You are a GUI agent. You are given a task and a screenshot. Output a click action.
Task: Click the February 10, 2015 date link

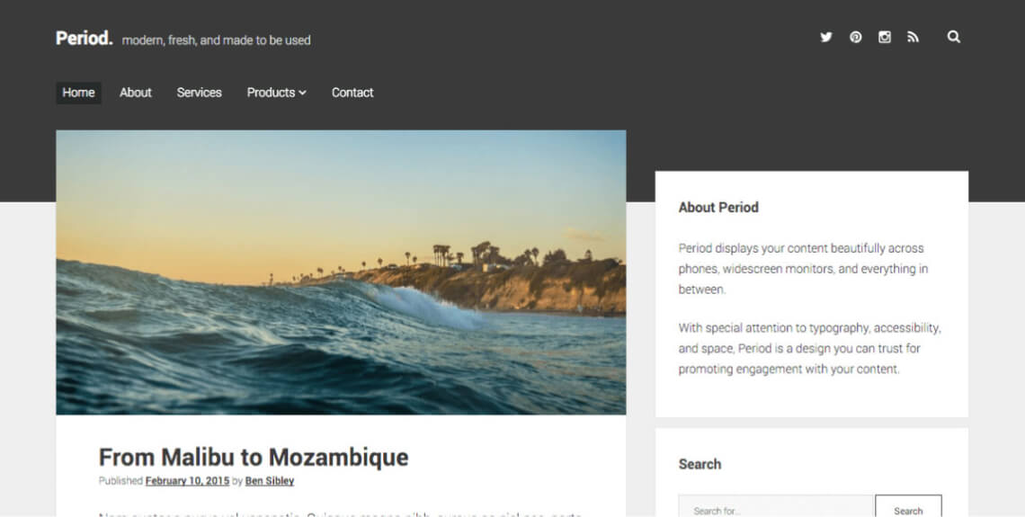pyautogui.click(x=187, y=481)
